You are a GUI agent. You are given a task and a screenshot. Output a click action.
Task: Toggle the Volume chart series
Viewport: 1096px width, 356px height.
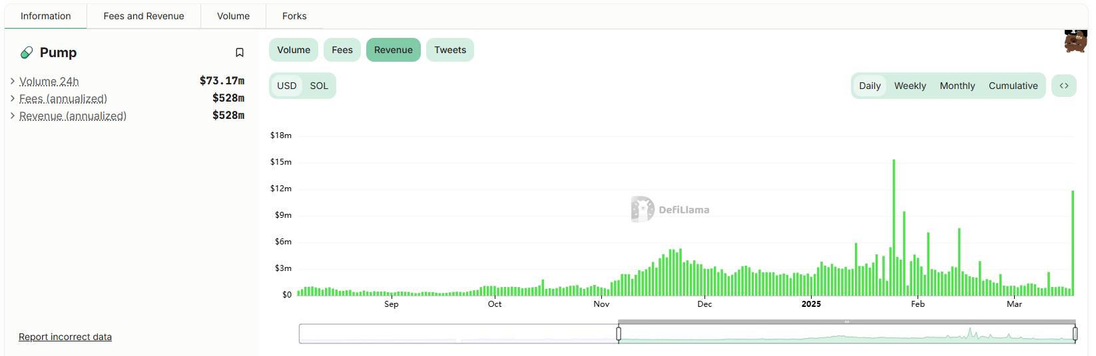(x=294, y=50)
